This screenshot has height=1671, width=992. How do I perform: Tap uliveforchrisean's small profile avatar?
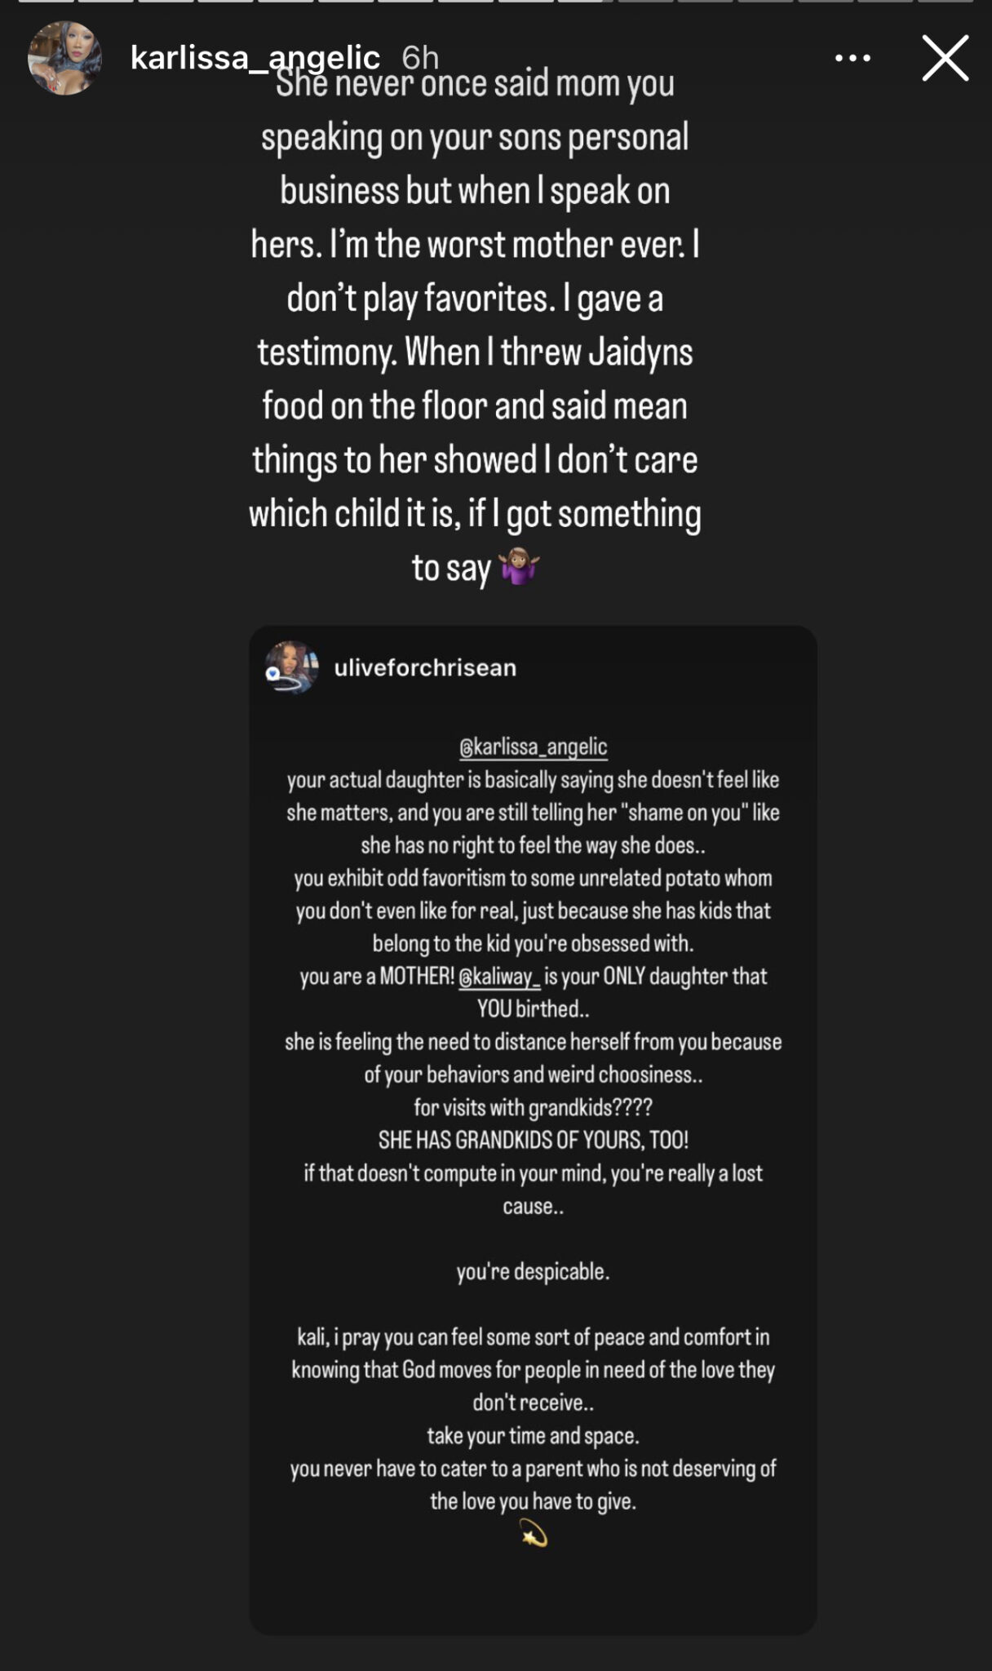pos(291,668)
